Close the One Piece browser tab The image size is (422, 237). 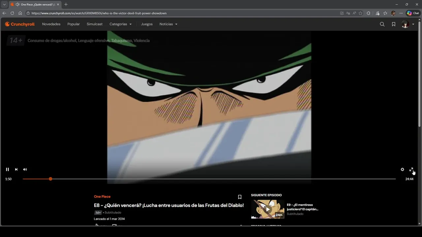coord(58,5)
